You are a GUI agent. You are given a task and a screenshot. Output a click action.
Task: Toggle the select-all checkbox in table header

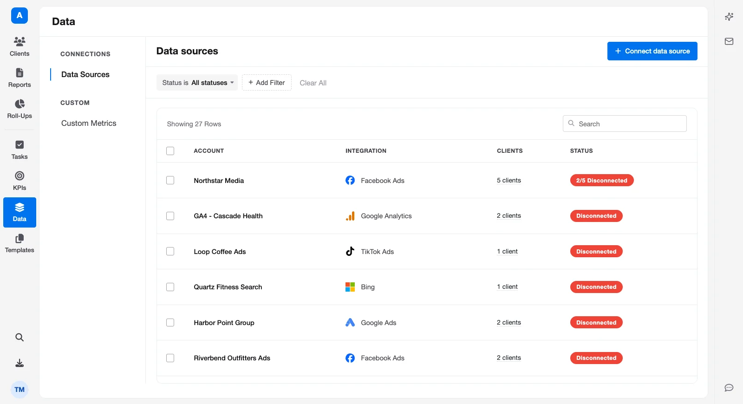[x=170, y=151]
